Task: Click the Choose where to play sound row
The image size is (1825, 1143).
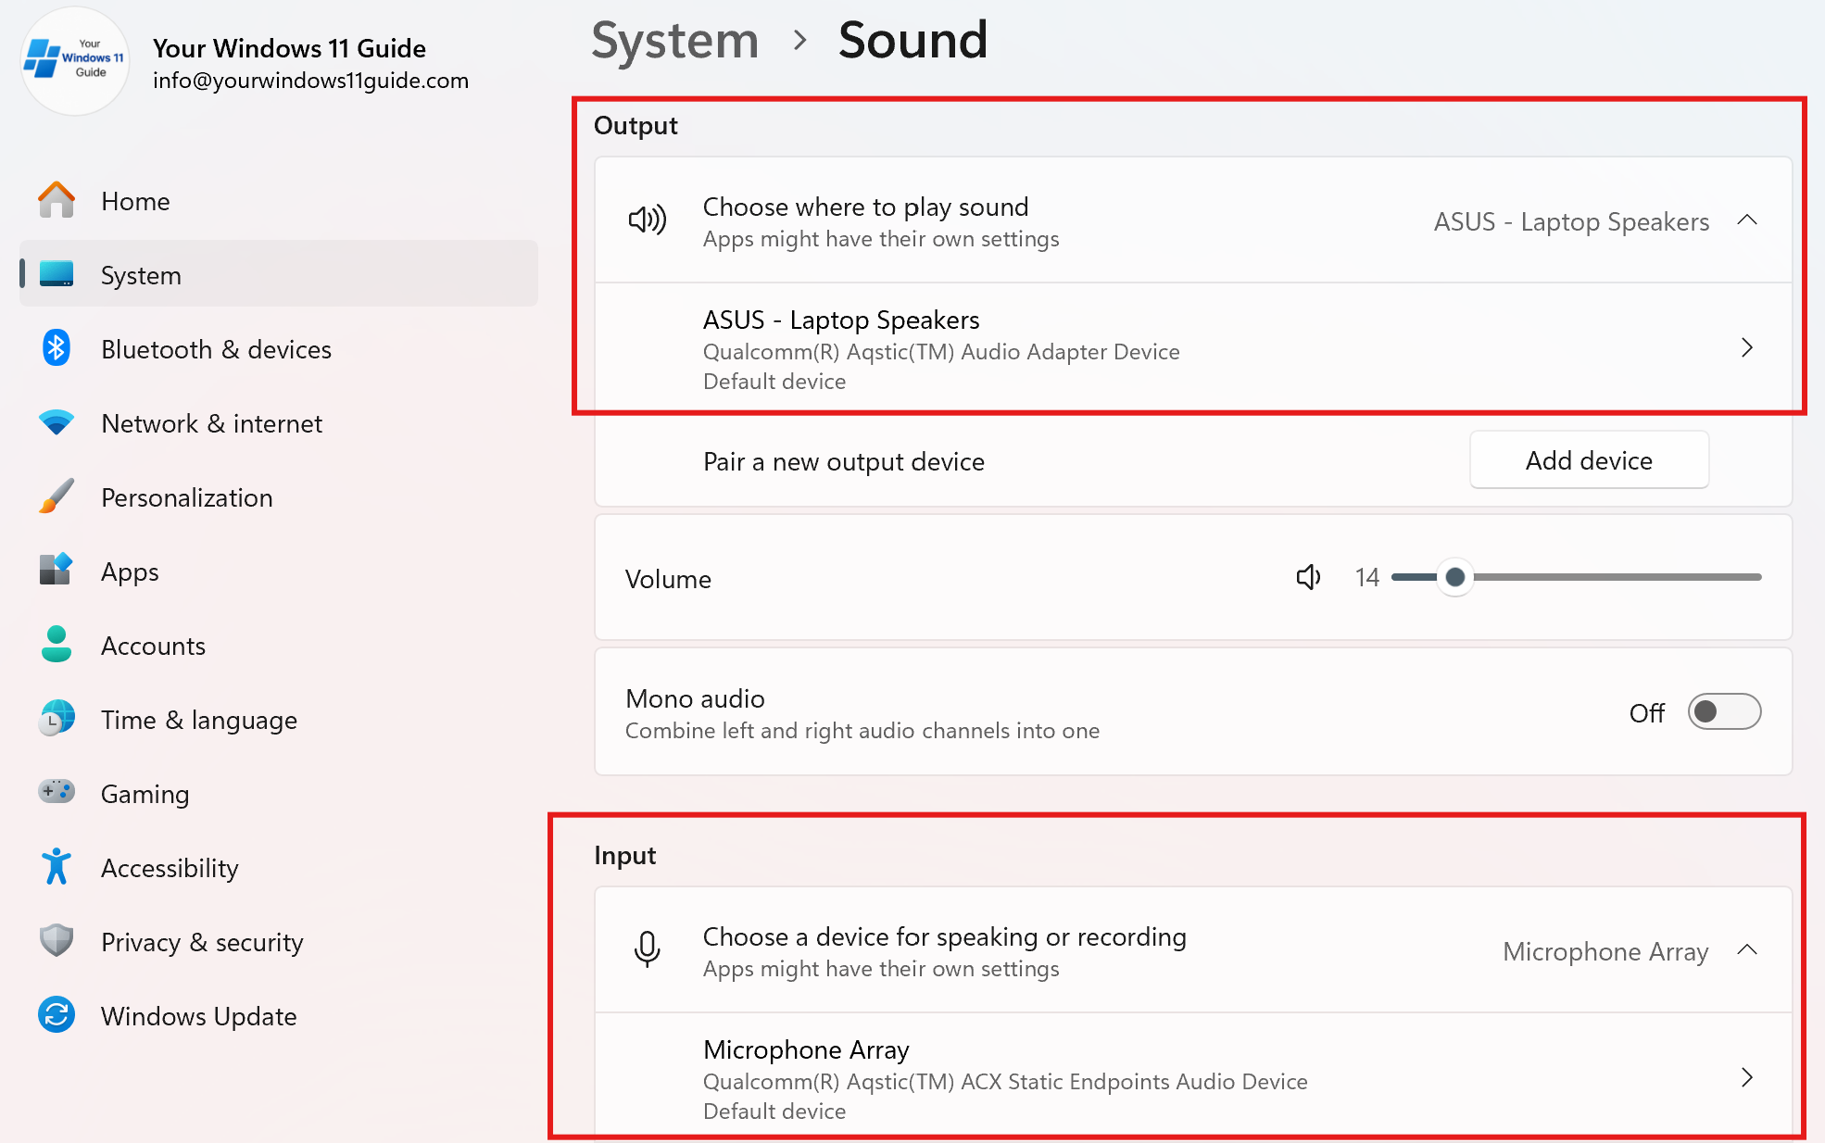Action: [x=1193, y=220]
